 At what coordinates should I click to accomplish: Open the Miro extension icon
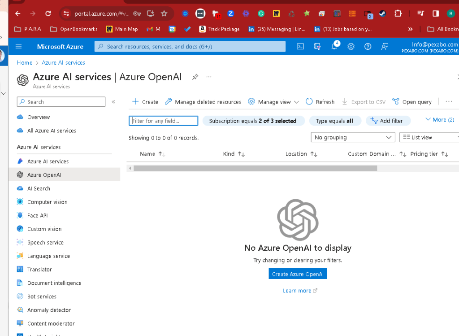pyautogui.click(x=276, y=13)
